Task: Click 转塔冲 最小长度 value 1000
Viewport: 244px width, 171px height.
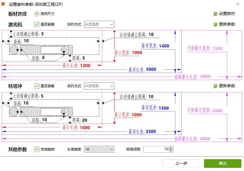Action: (x=85, y=128)
